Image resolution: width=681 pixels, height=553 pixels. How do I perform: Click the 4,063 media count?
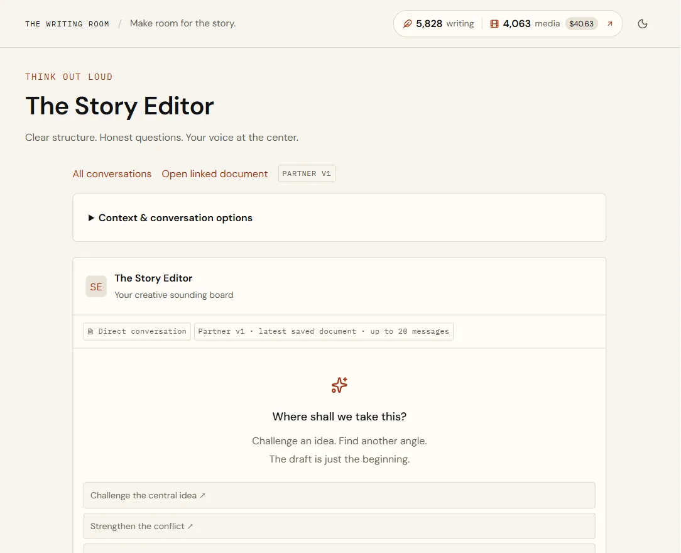point(531,24)
